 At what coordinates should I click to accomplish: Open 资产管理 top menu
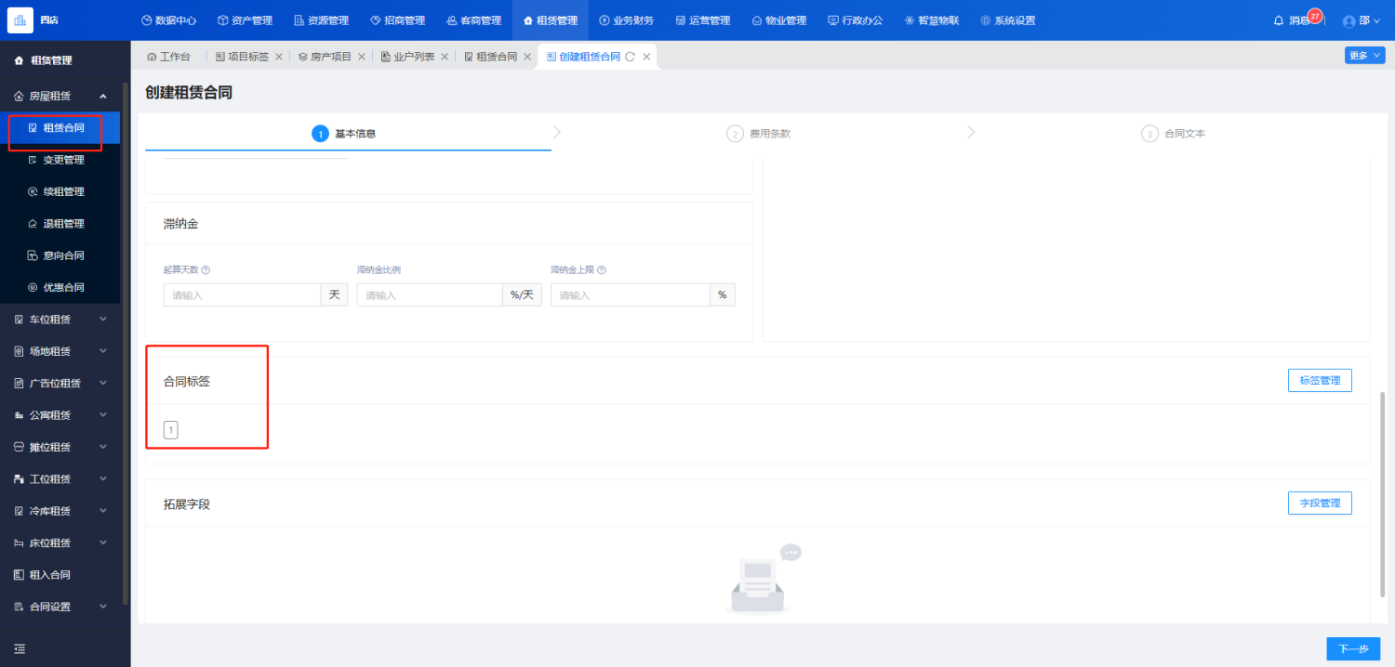point(245,20)
